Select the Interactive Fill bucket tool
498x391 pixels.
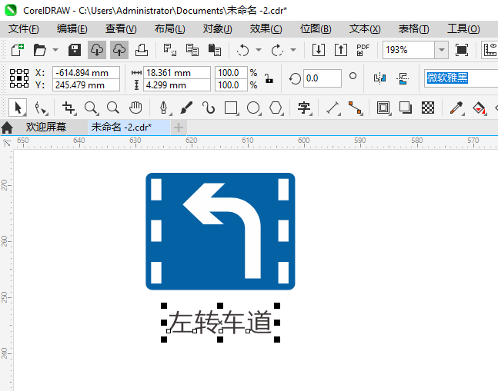tap(480, 108)
